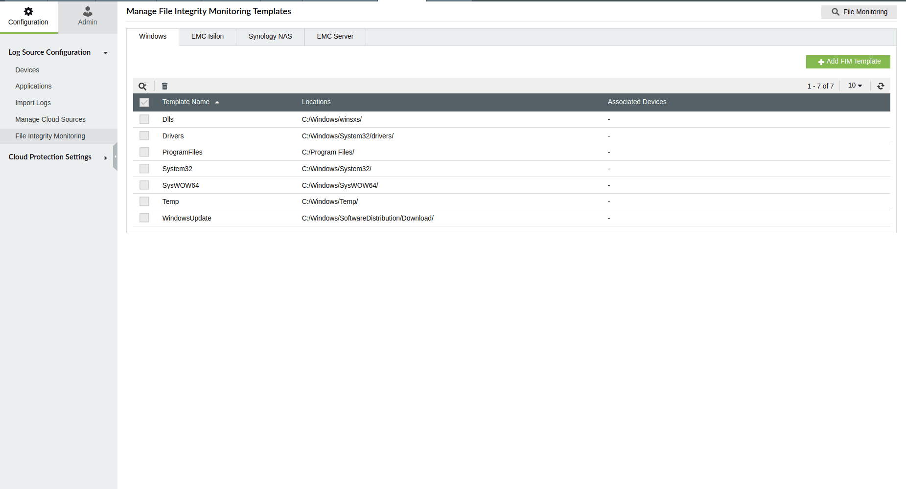Select all templates with header checkbox
906x489 pixels.
click(x=144, y=102)
